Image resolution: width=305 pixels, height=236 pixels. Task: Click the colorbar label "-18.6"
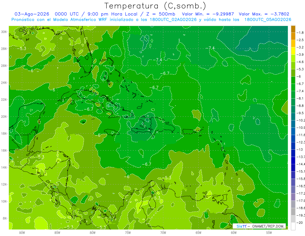coord(301,208)
